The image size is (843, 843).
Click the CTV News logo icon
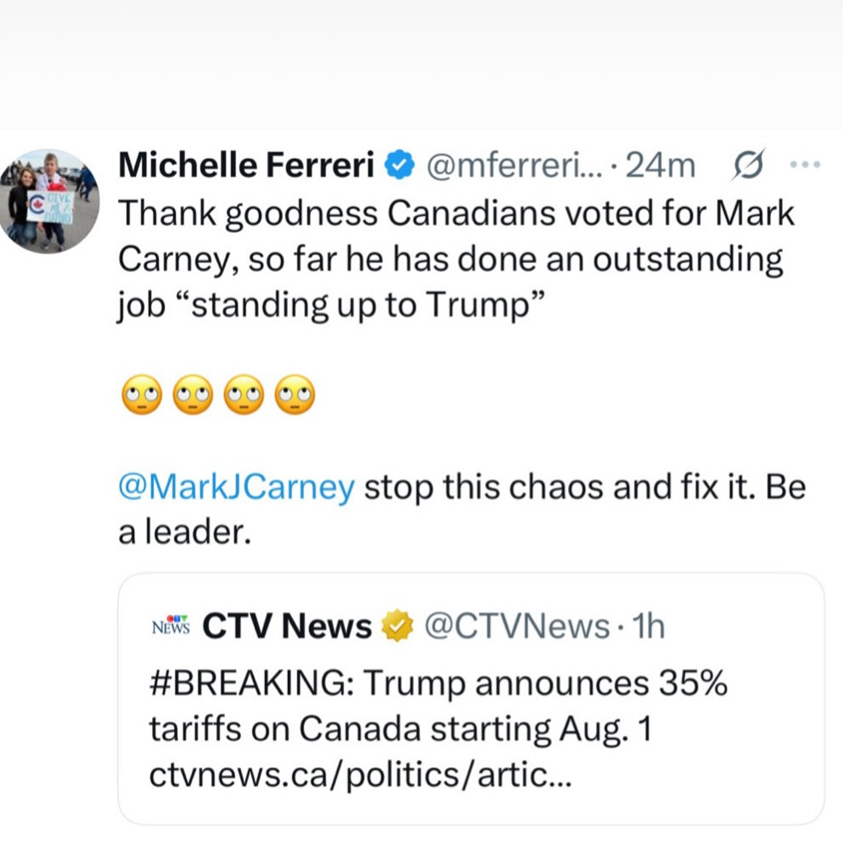pyautogui.click(x=170, y=626)
